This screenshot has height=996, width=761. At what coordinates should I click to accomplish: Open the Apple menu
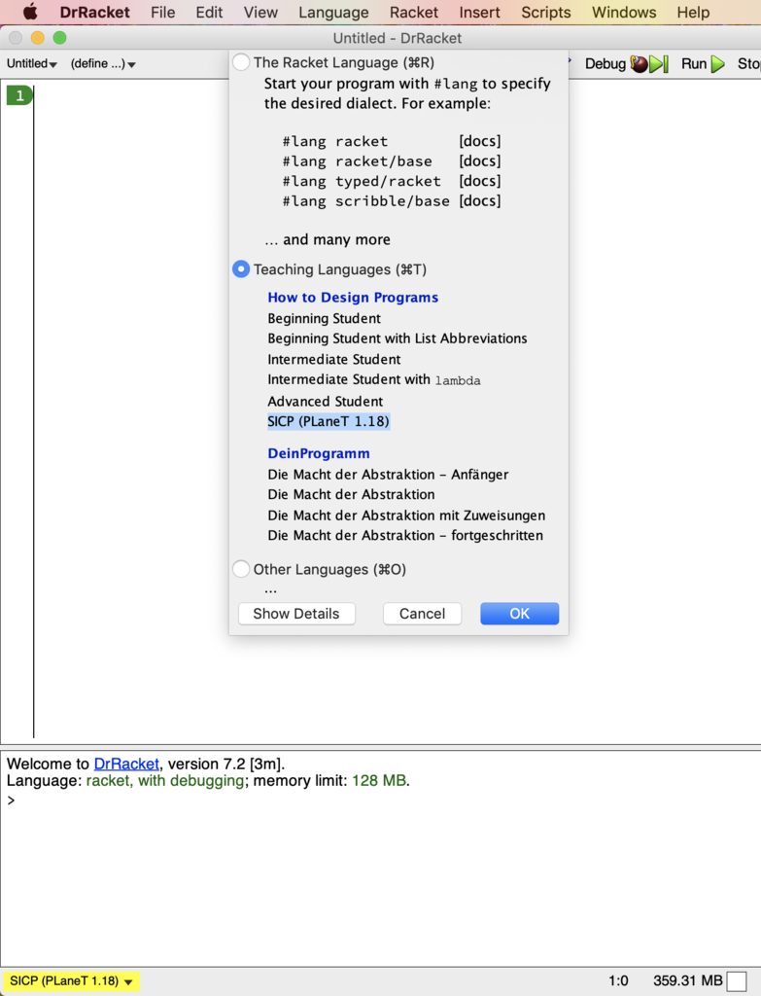coord(30,12)
